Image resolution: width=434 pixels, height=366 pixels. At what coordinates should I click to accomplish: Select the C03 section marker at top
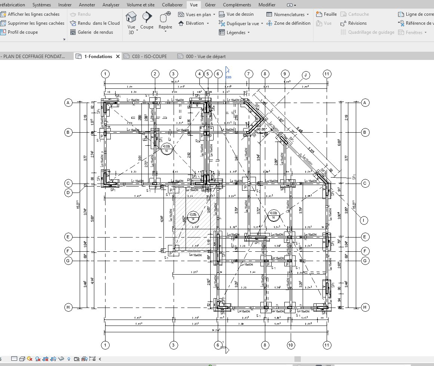click(228, 72)
